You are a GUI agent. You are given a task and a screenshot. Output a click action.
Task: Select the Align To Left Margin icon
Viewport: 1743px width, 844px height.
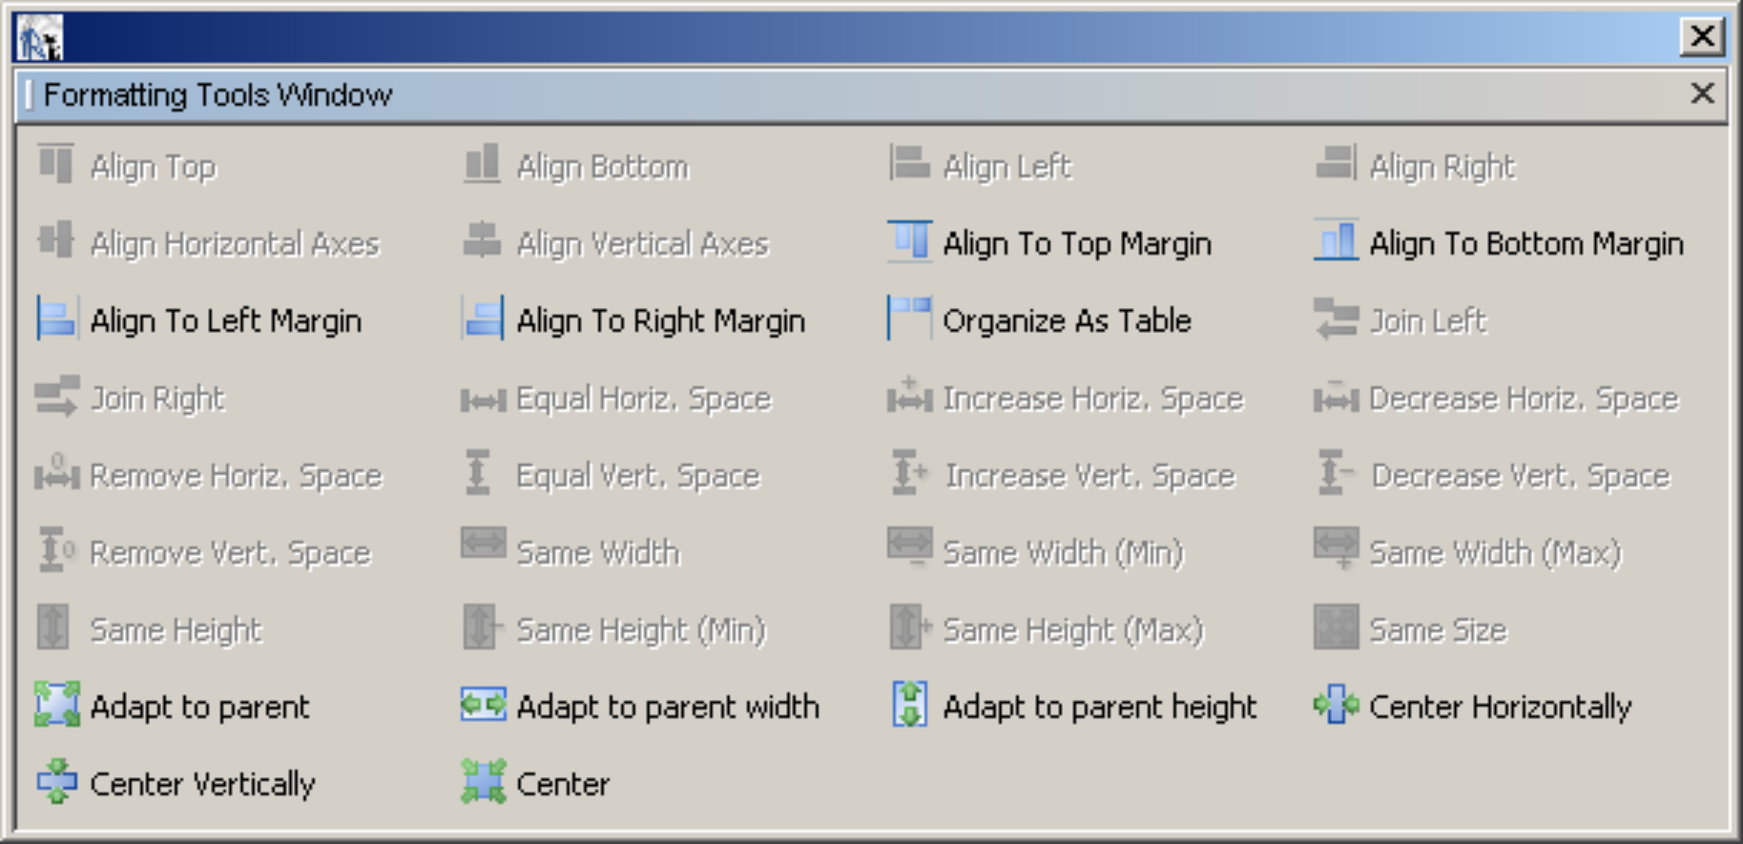56,319
